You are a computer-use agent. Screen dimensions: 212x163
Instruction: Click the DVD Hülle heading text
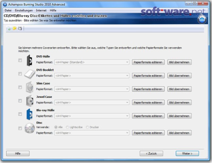coord(43,56)
